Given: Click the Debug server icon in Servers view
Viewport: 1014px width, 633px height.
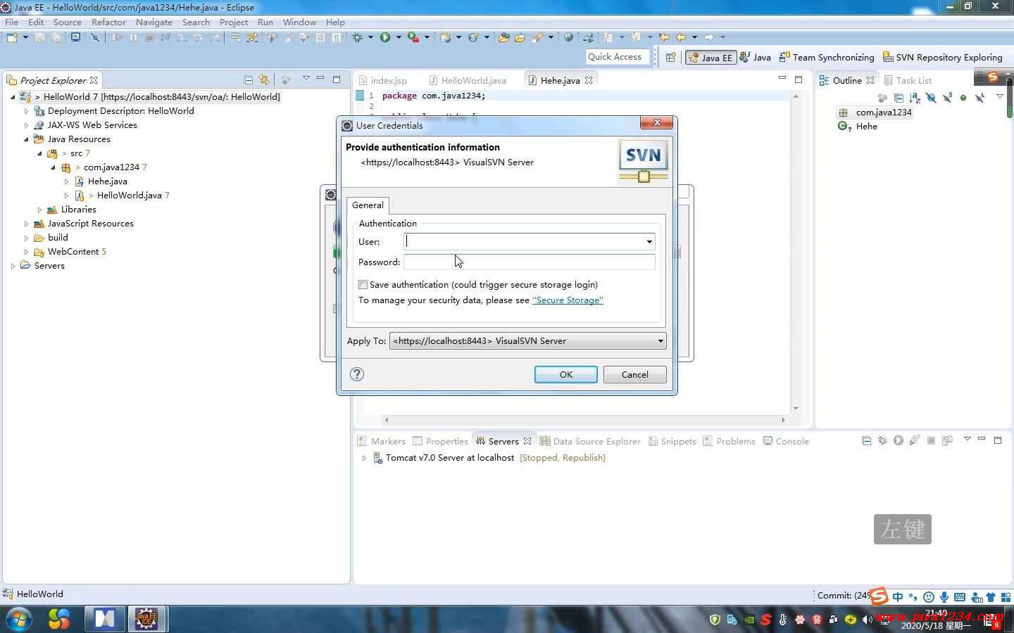Looking at the screenshot, I should pyautogui.click(x=882, y=440).
